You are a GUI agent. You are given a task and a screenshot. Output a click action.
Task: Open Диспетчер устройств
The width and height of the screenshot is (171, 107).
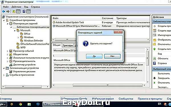tap(24, 64)
